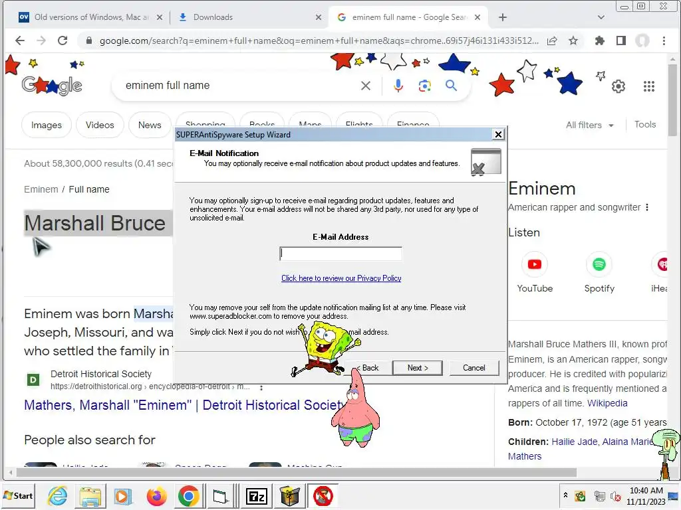This screenshot has height=510, width=681.
Task: Open Windows Media Player taskbar icon
Action: coord(123,496)
